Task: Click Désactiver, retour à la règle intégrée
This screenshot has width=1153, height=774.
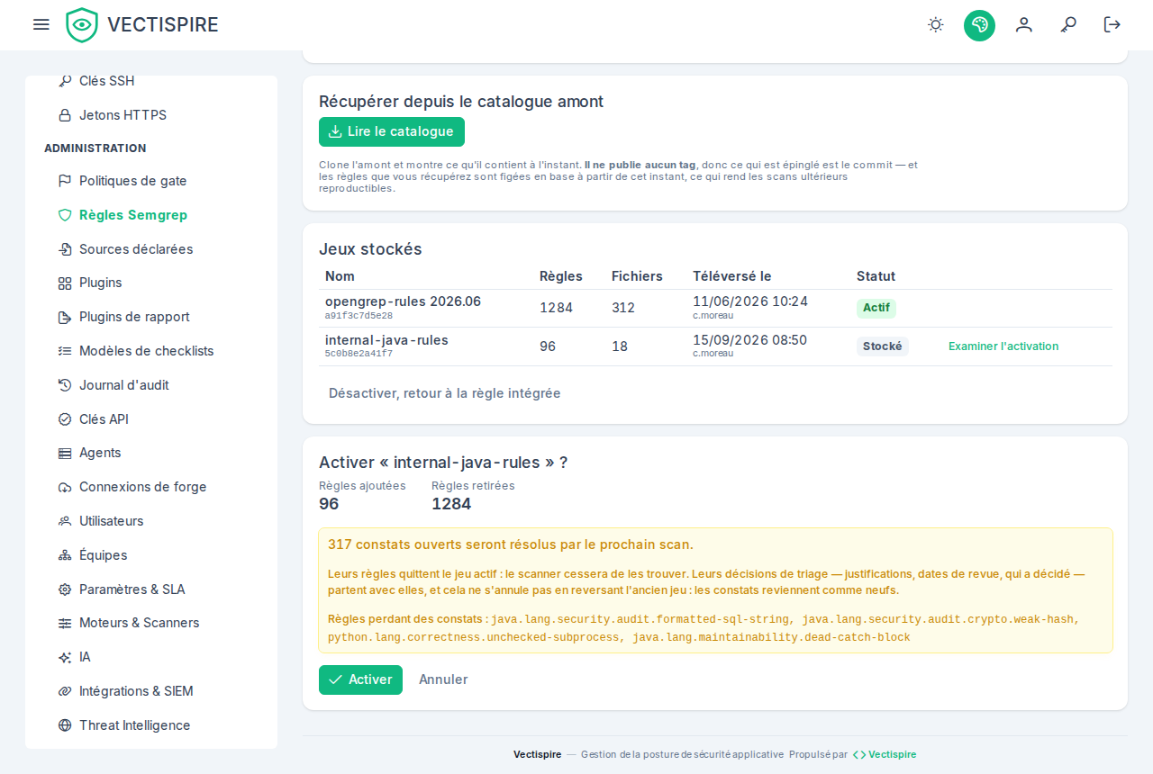Action: coord(445,393)
